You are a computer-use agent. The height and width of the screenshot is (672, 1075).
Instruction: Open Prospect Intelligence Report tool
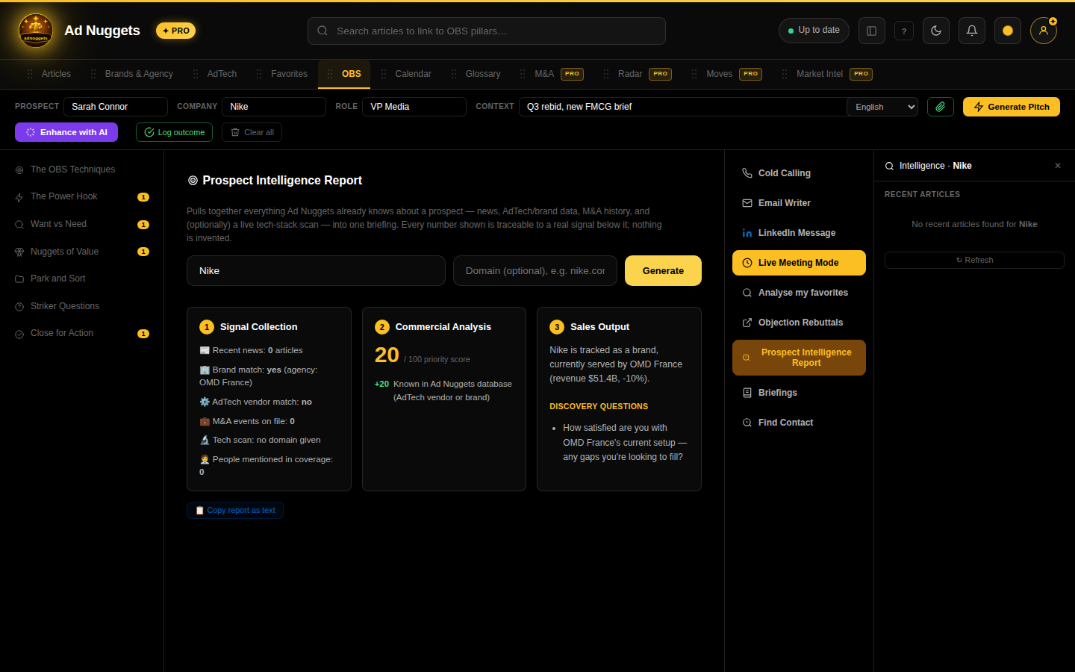point(799,358)
